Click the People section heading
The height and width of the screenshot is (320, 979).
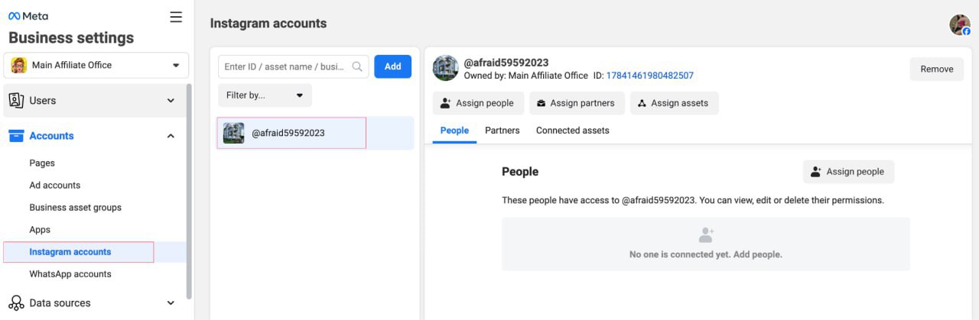click(520, 172)
